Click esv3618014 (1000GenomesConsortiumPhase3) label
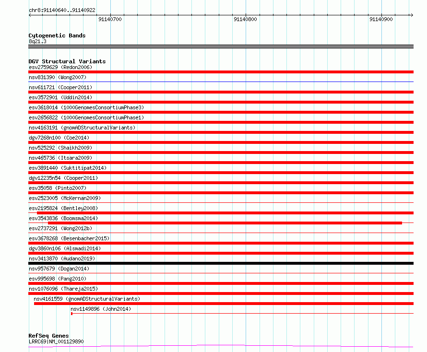 click(x=86, y=107)
